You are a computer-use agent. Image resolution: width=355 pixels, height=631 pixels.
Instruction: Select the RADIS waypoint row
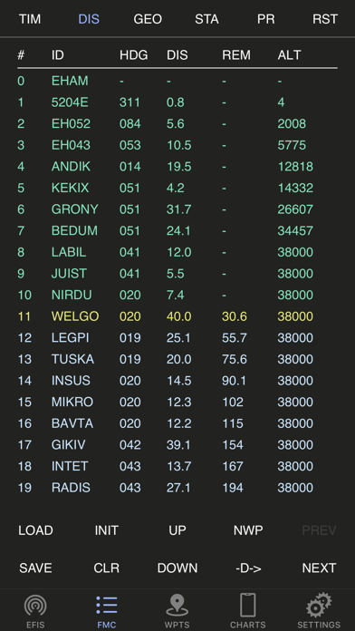tap(177, 488)
